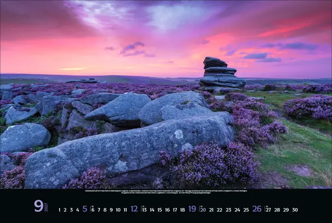Screen dimensions: 332x223
Task: Pick day 15 on the calendar
Action: point(160,209)
